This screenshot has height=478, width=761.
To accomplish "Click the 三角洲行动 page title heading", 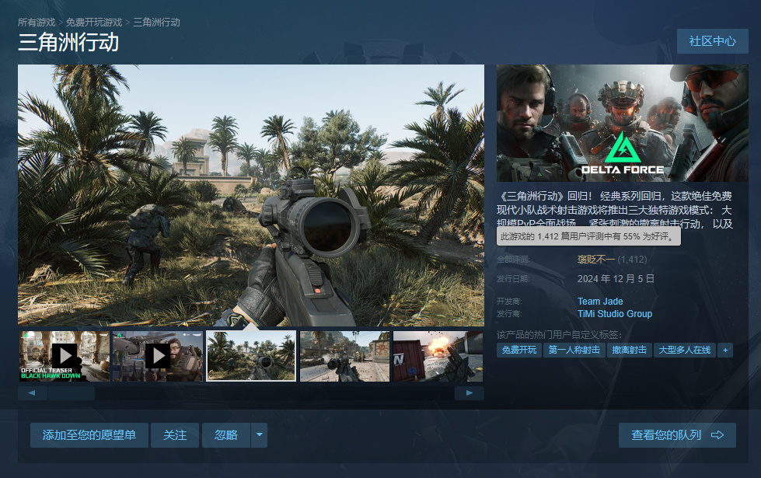I will click(68, 43).
